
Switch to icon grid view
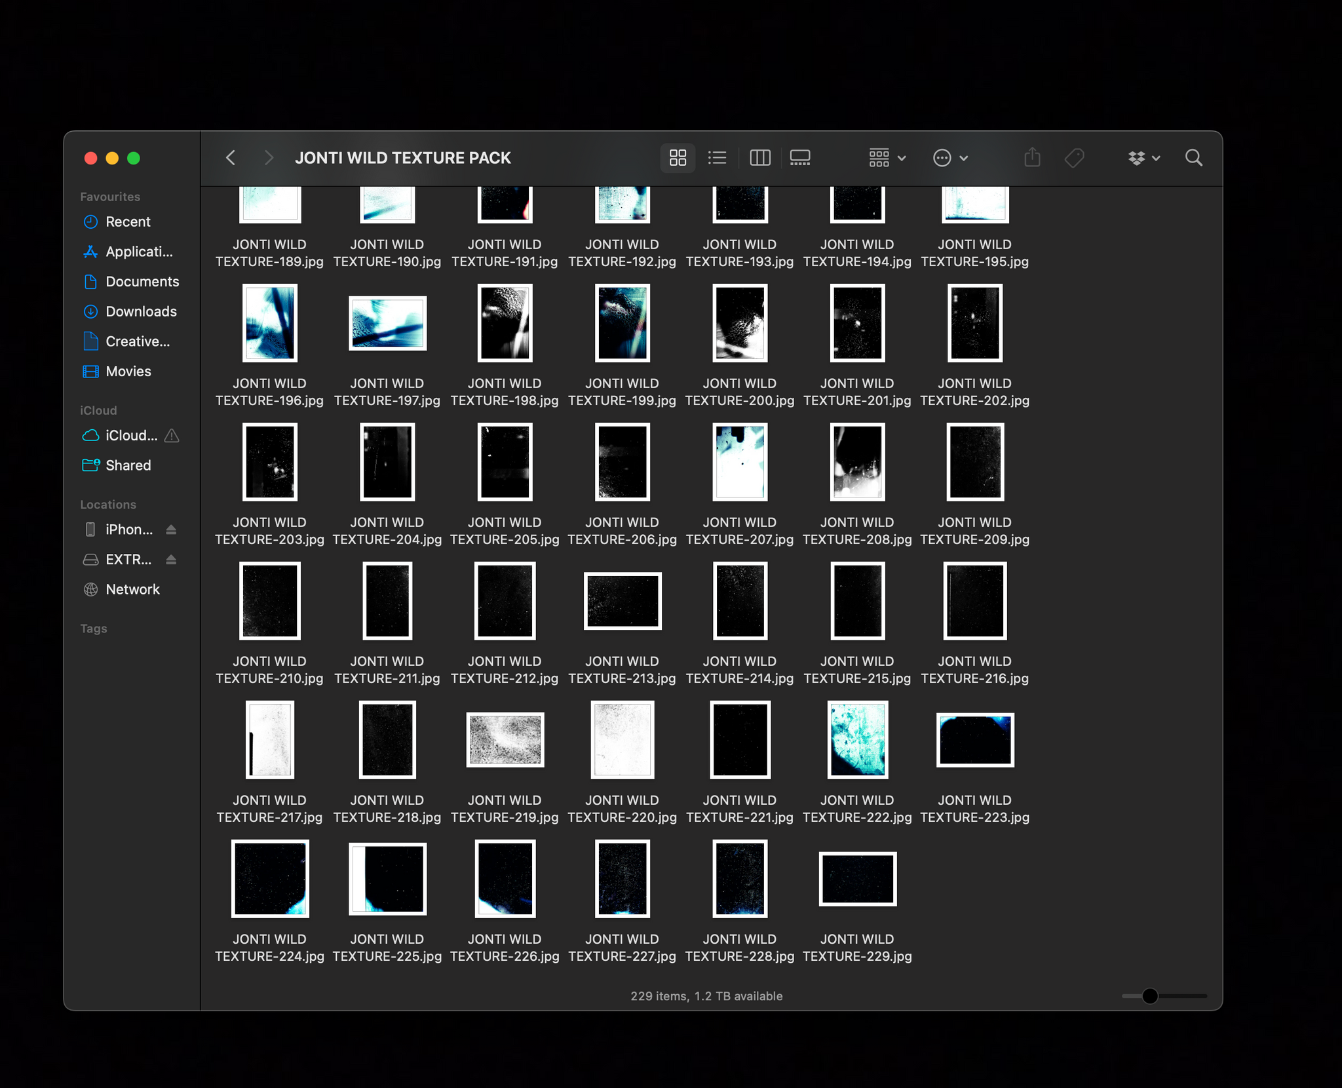coord(678,158)
